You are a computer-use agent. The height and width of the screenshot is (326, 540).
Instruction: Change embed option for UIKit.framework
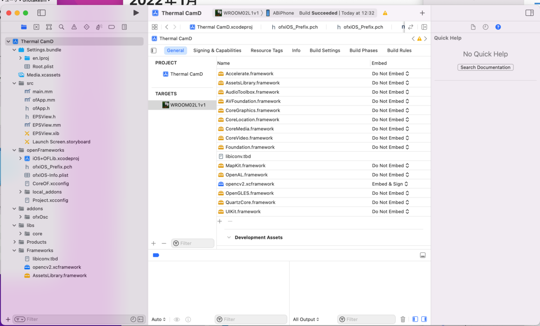[390, 211]
